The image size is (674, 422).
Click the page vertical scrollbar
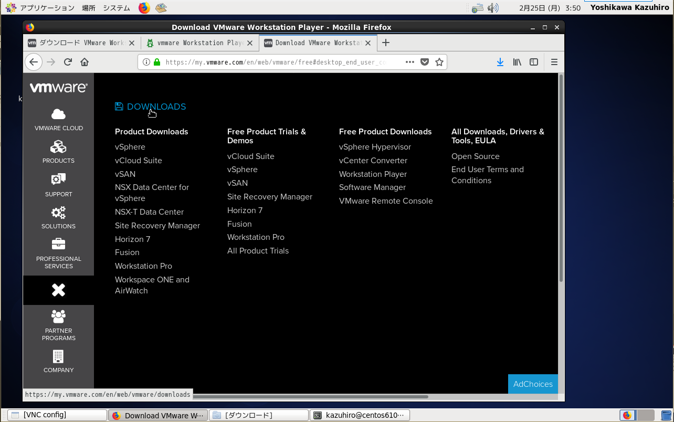(x=561, y=178)
